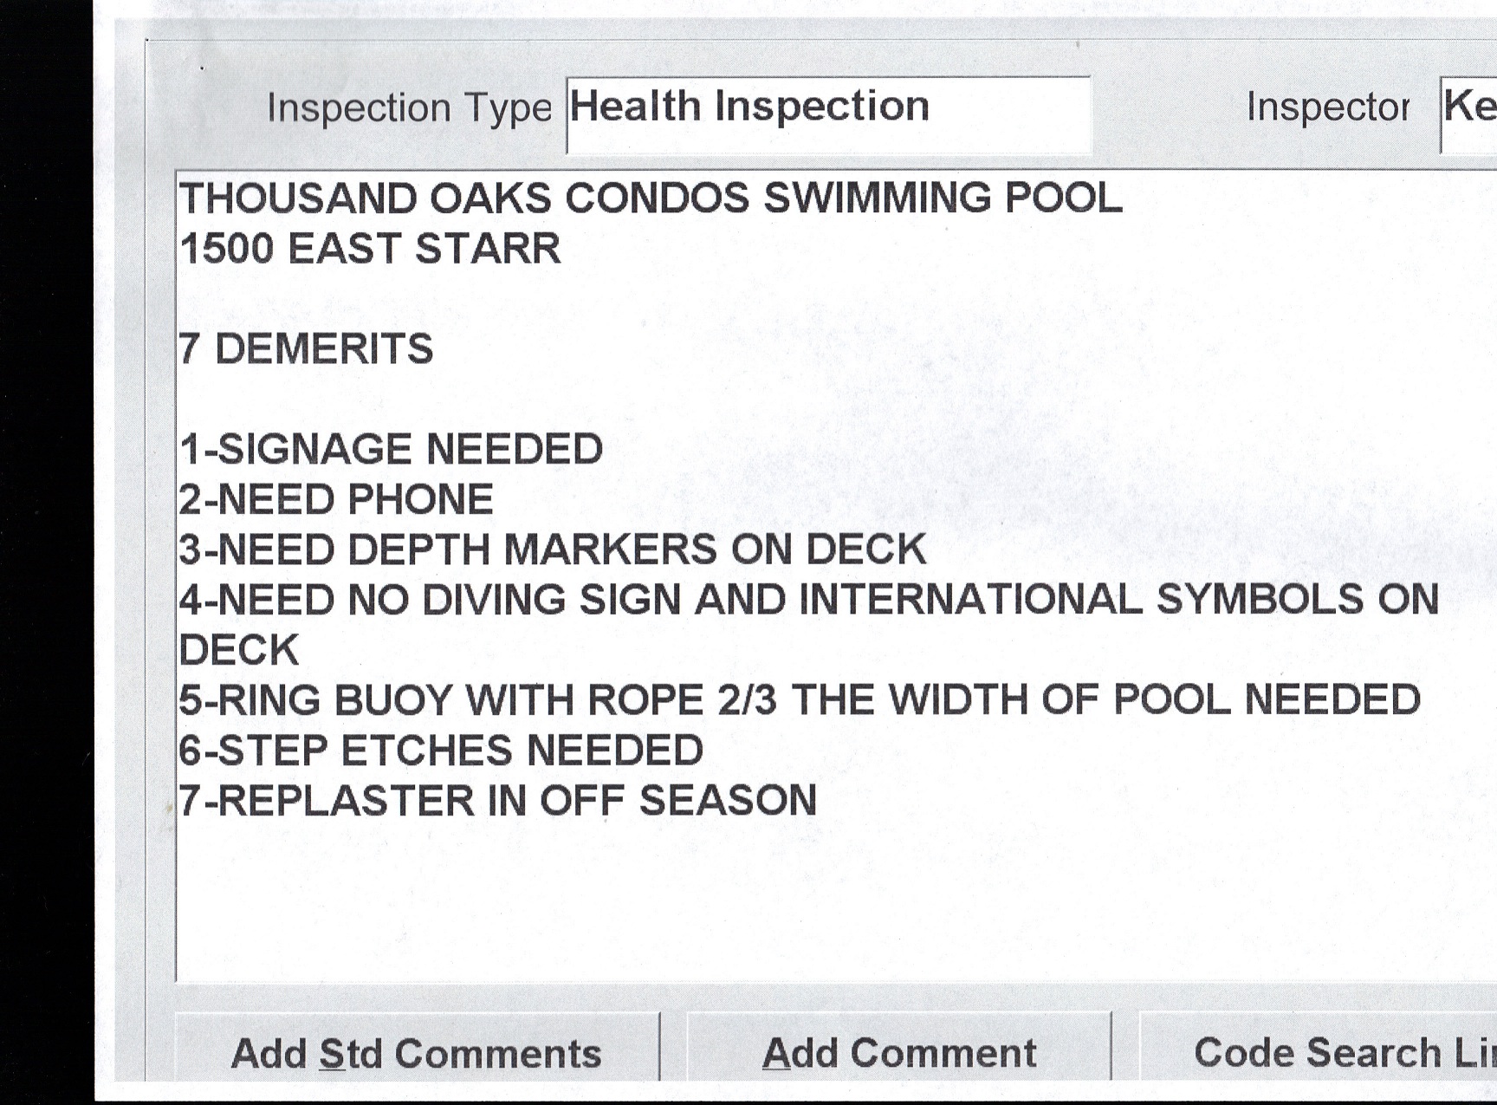Screen dimensions: 1497x1105
Task: Click the 7 DEMERITS text line
Action: 306,349
